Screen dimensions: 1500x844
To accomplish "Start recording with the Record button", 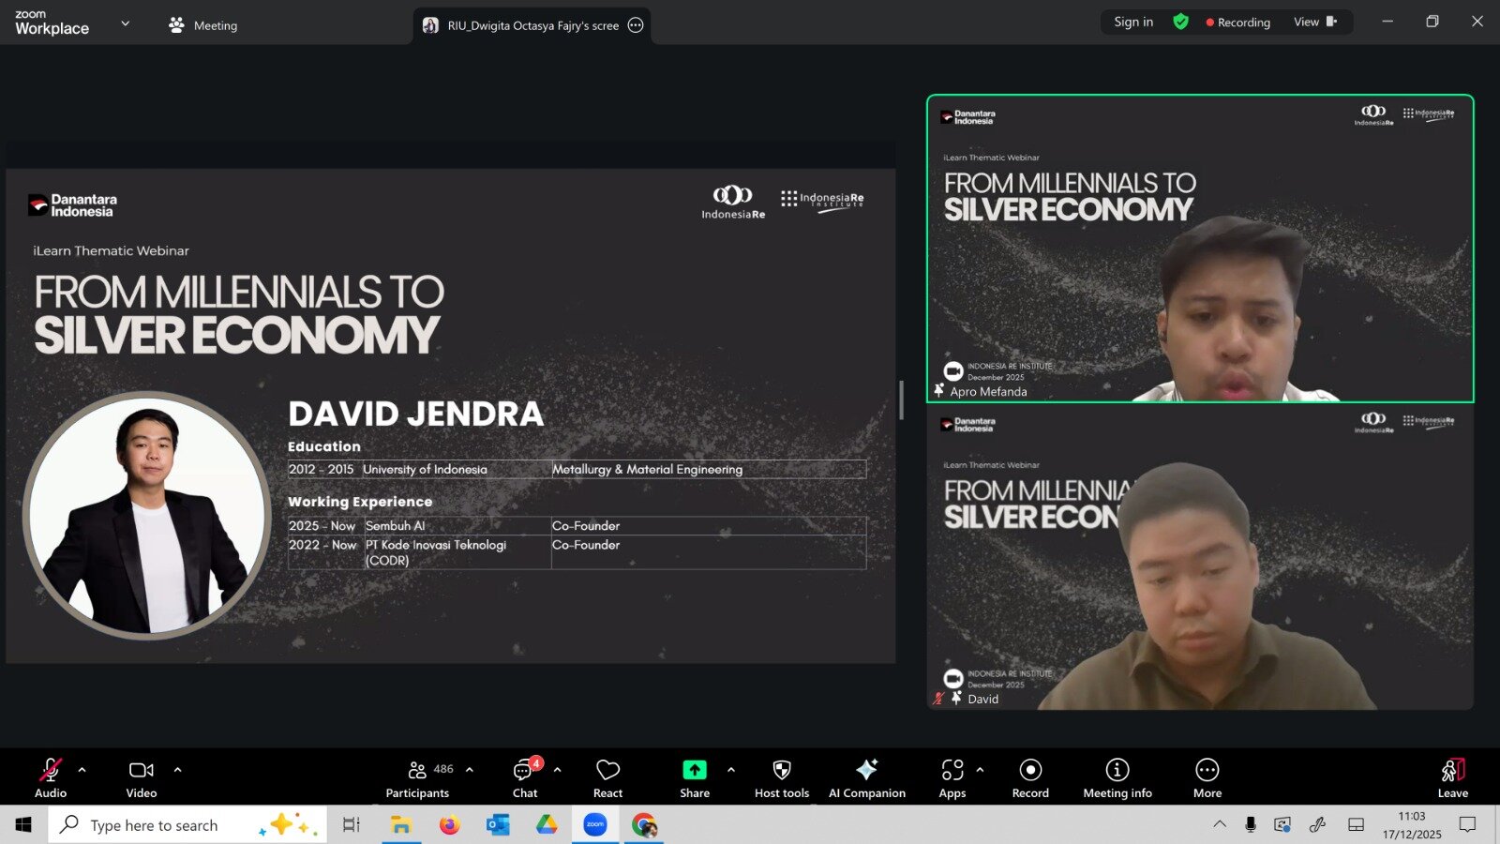I will click(x=1030, y=778).
